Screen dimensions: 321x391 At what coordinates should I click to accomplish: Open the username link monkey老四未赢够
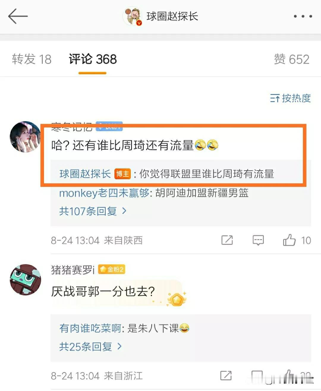coord(104,193)
